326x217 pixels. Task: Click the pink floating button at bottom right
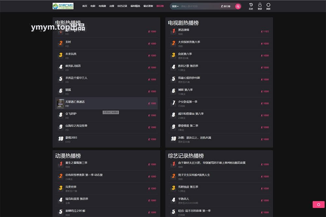pos(319,205)
